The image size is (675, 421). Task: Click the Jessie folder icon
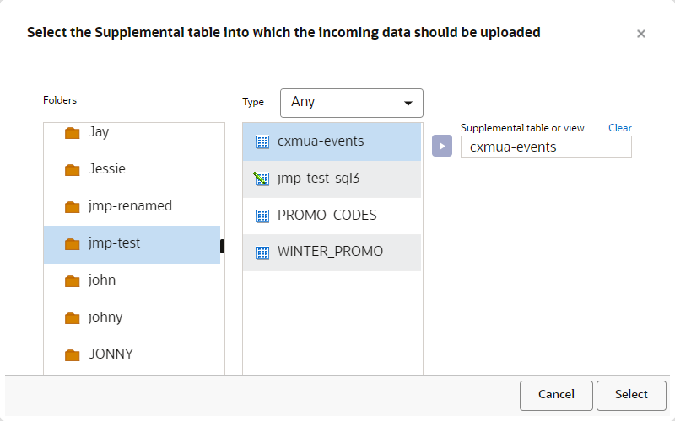72,169
